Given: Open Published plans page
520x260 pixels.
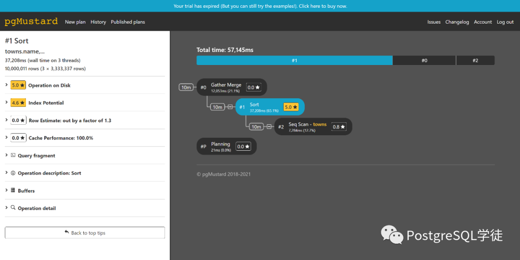Looking at the screenshot, I should pos(128,22).
